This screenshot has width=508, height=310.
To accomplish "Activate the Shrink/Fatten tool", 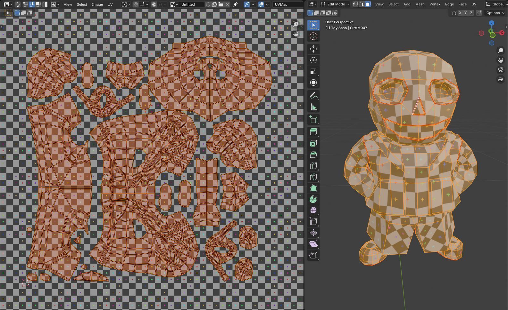I will (x=313, y=233).
